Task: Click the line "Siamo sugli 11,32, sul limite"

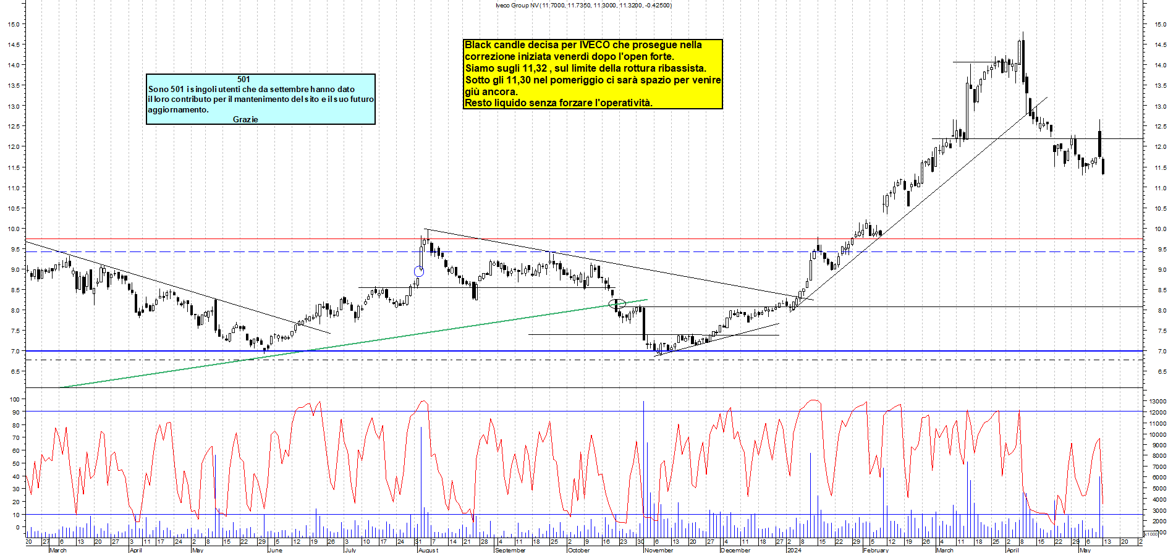Action: pos(585,69)
